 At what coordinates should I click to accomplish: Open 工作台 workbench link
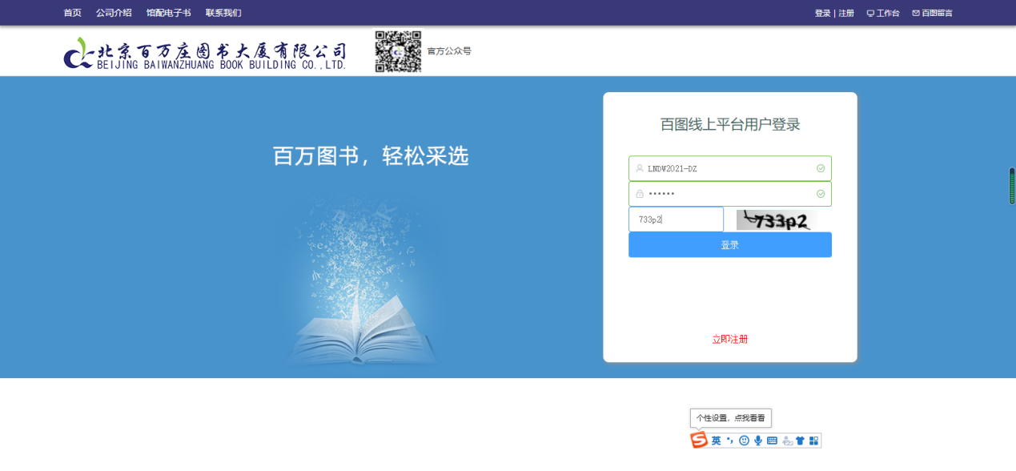tap(883, 13)
